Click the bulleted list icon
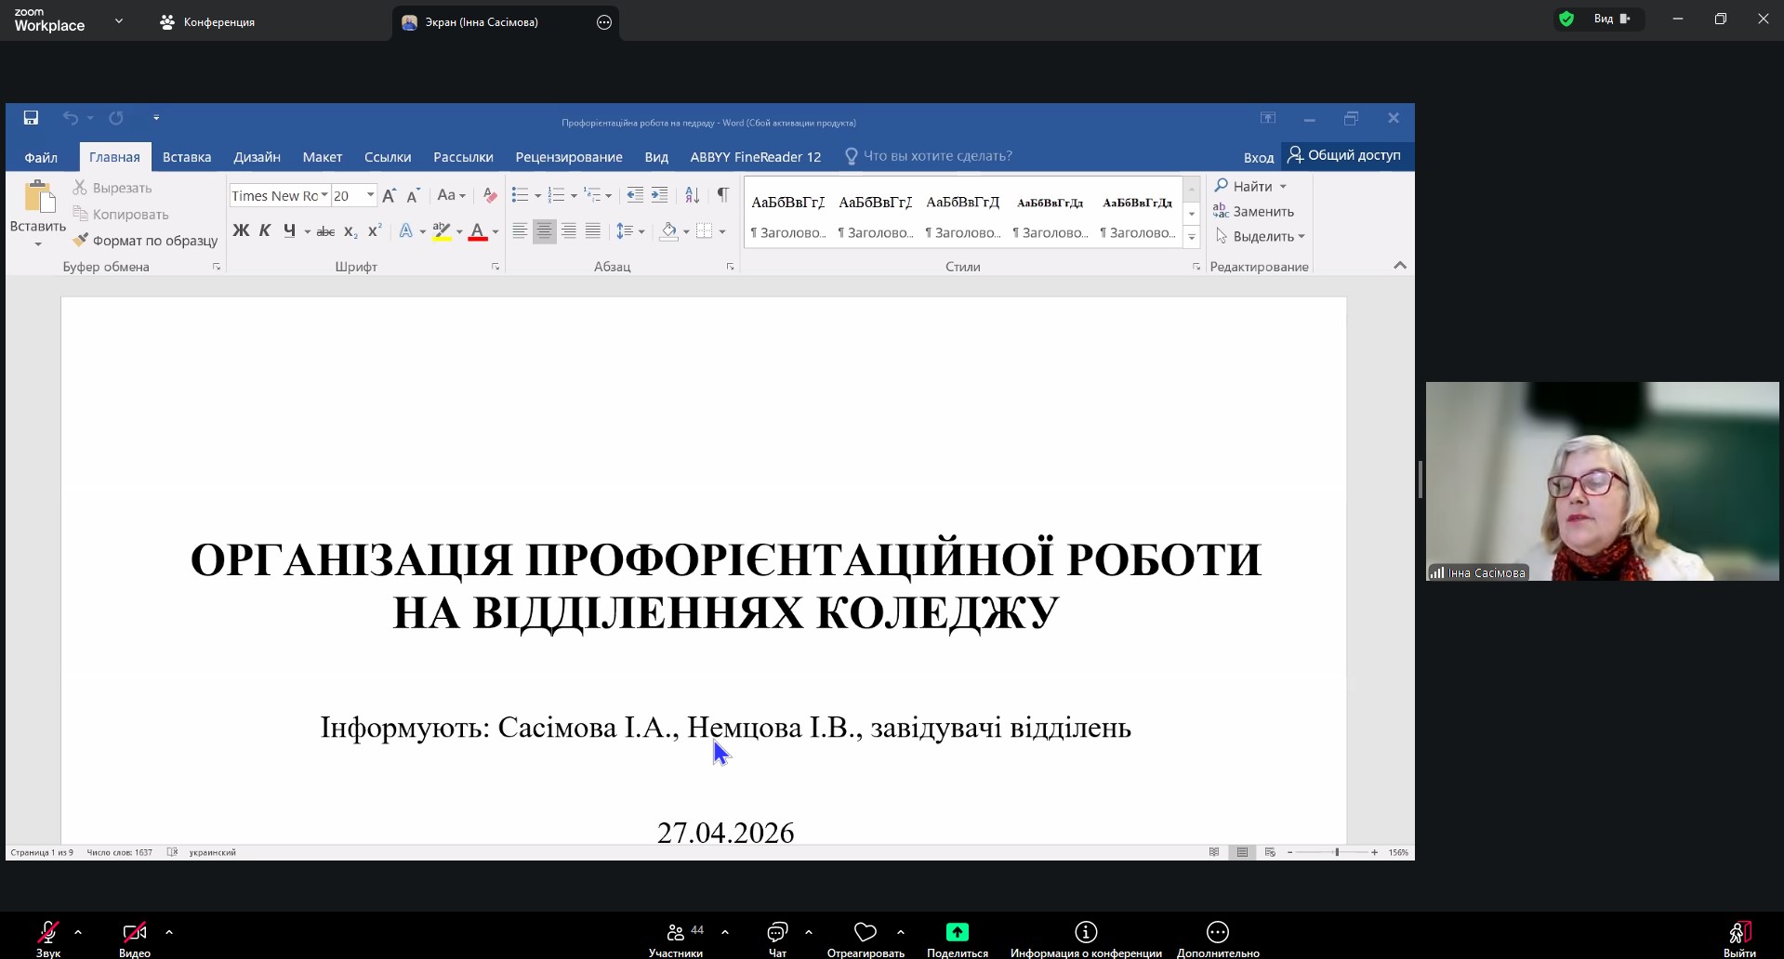 point(520,195)
